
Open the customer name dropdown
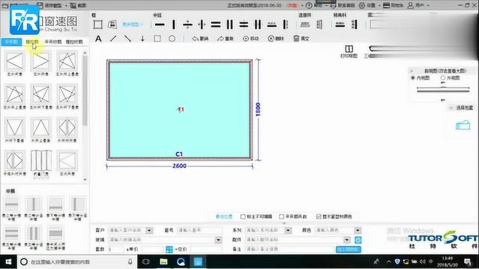point(149,230)
